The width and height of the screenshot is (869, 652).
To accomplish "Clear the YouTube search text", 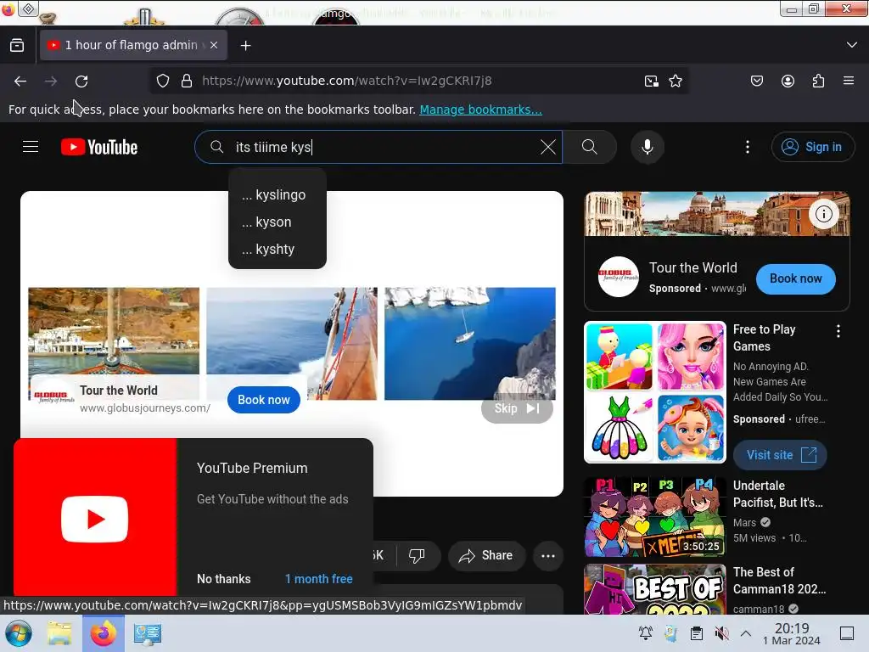I will [547, 147].
